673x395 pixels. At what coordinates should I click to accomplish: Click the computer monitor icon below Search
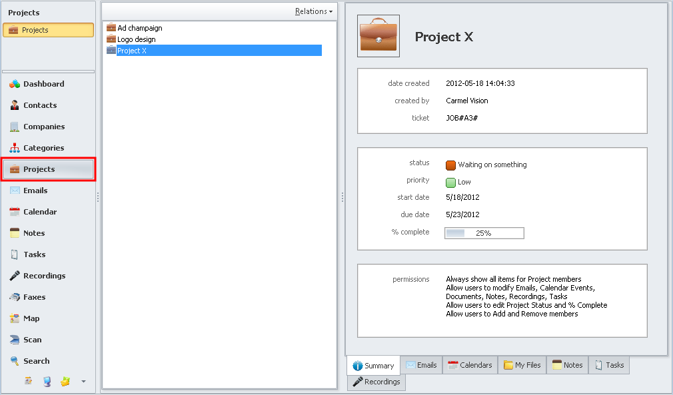47,382
